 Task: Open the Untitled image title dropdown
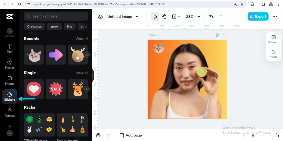coord(123,17)
